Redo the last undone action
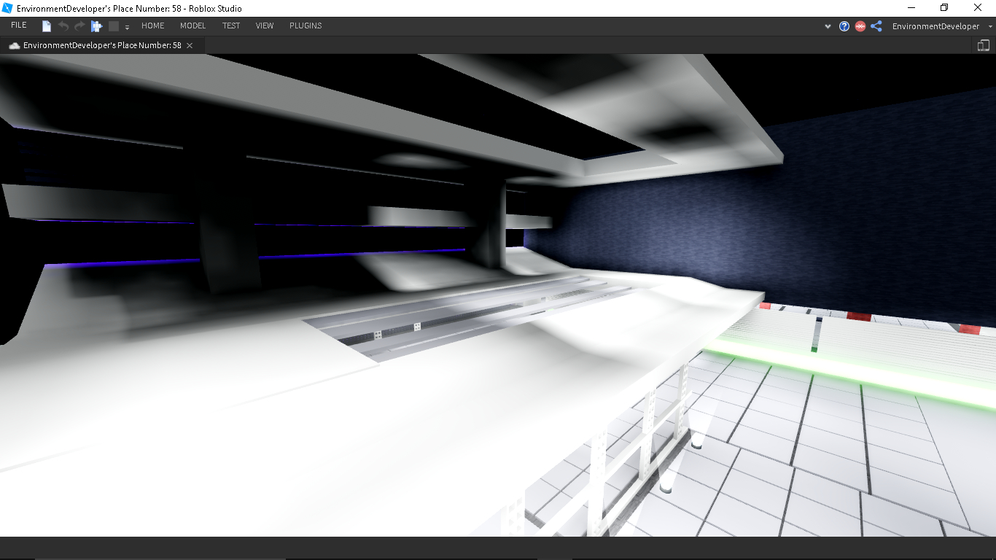 [x=79, y=26]
